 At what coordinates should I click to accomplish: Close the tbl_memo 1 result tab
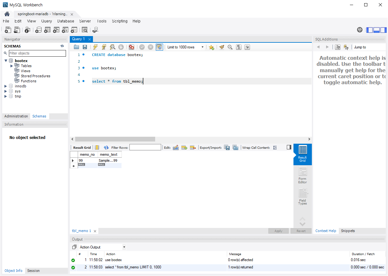[95, 231]
